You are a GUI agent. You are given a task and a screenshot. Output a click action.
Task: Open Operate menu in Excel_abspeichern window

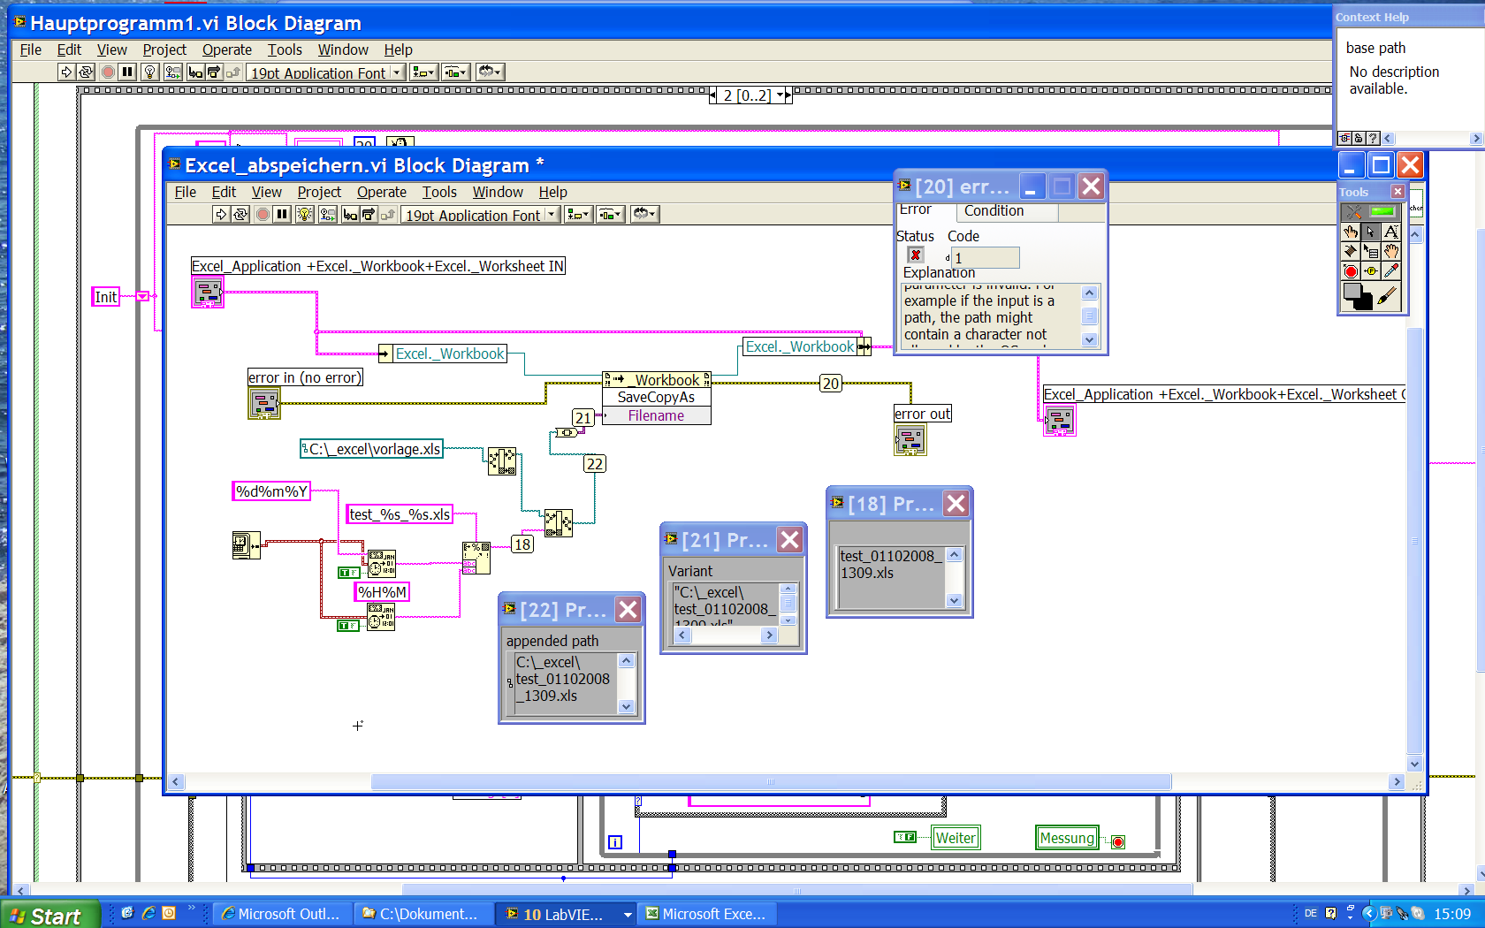382,192
